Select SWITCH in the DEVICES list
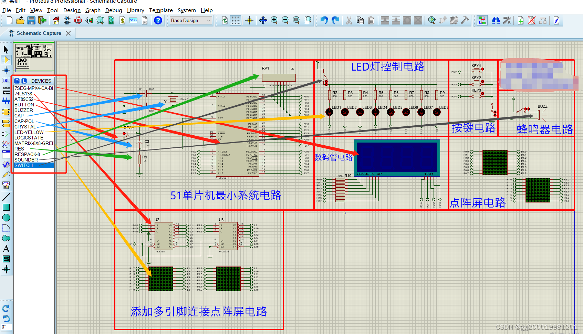Screen dimensions: 583x334 [23, 165]
